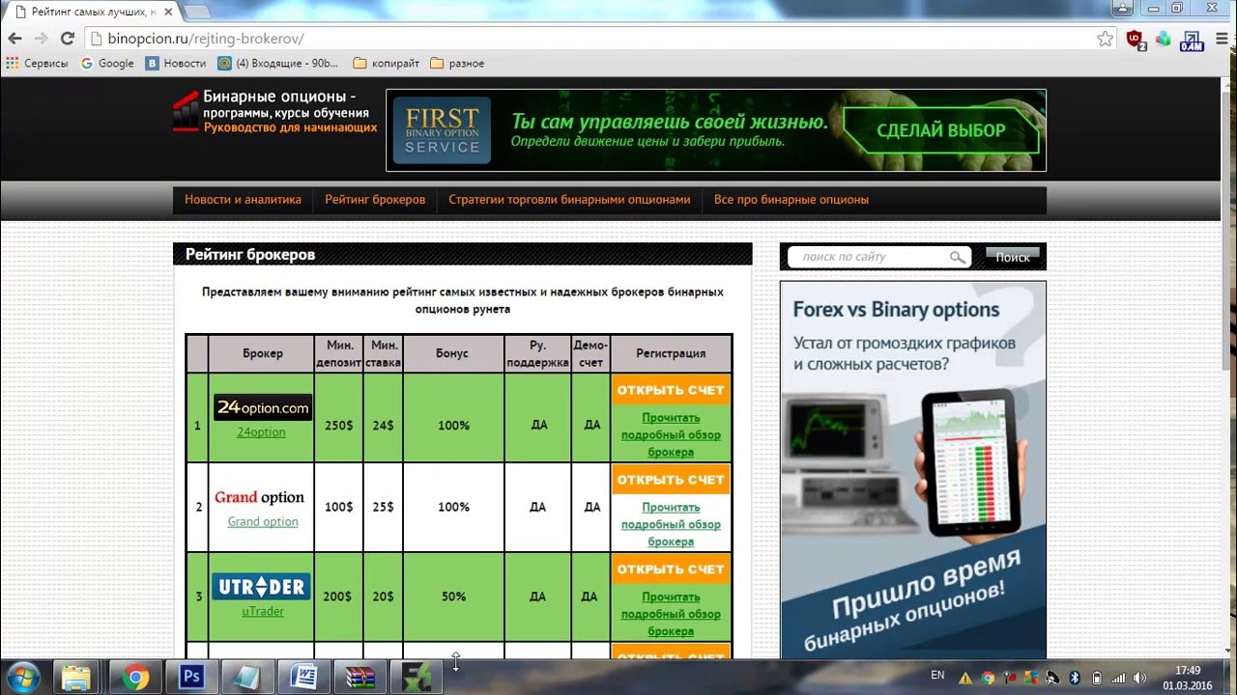Select the 50% bonus cell for uTrader
Screen dimensions: 1237x695
tap(453, 597)
